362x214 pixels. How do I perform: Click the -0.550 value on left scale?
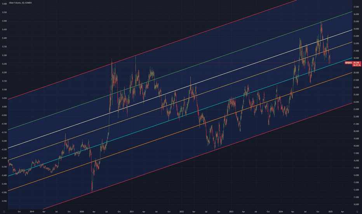click(4, 201)
